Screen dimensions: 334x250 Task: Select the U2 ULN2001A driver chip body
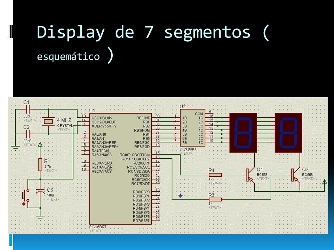(192, 128)
